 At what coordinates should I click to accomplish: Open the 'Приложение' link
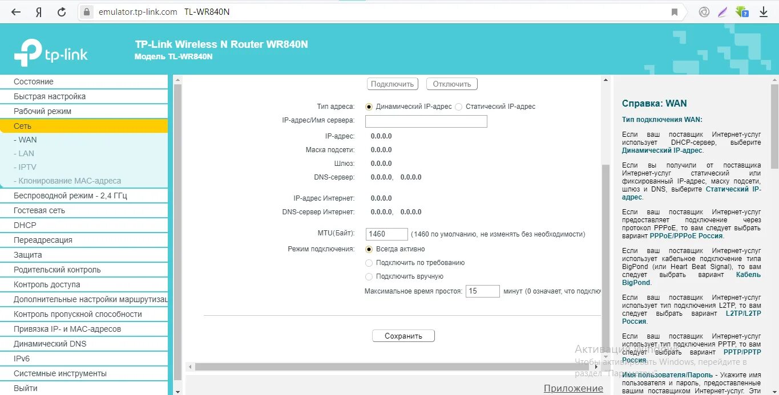click(573, 388)
